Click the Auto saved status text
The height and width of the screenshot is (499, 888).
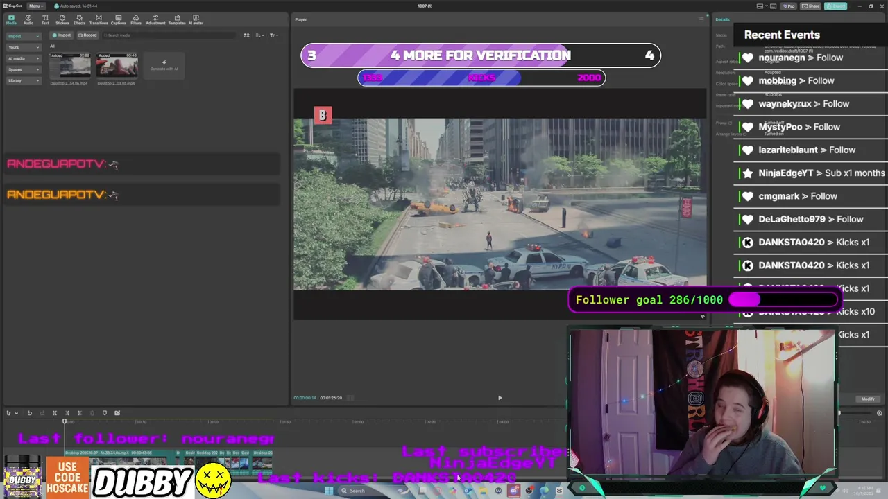coord(77,6)
